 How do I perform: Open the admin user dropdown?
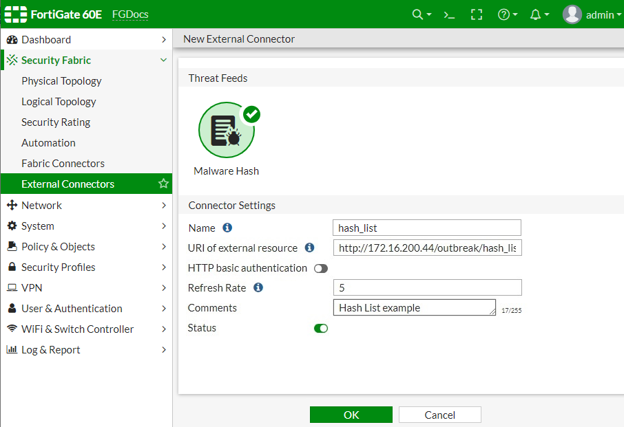pyautogui.click(x=592, y=14)
